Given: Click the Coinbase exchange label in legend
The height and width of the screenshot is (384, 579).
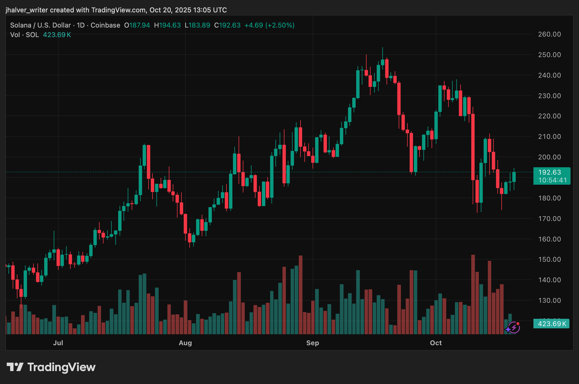Looking at the screenshot, I should [105, 25].
